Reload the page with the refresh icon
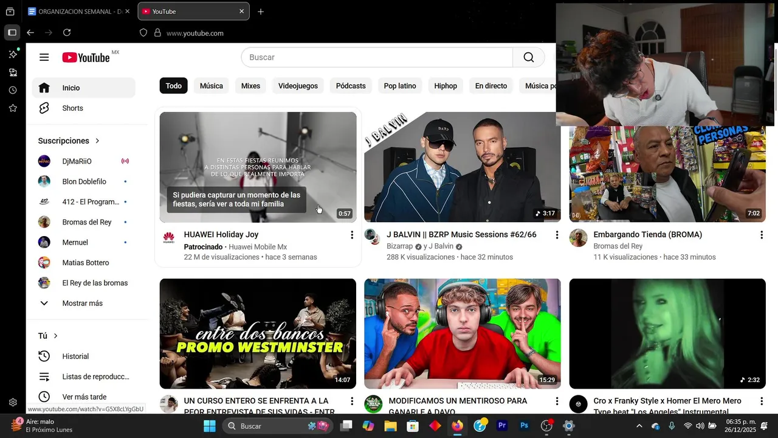 pyautogui.click(x=67, y=33)
